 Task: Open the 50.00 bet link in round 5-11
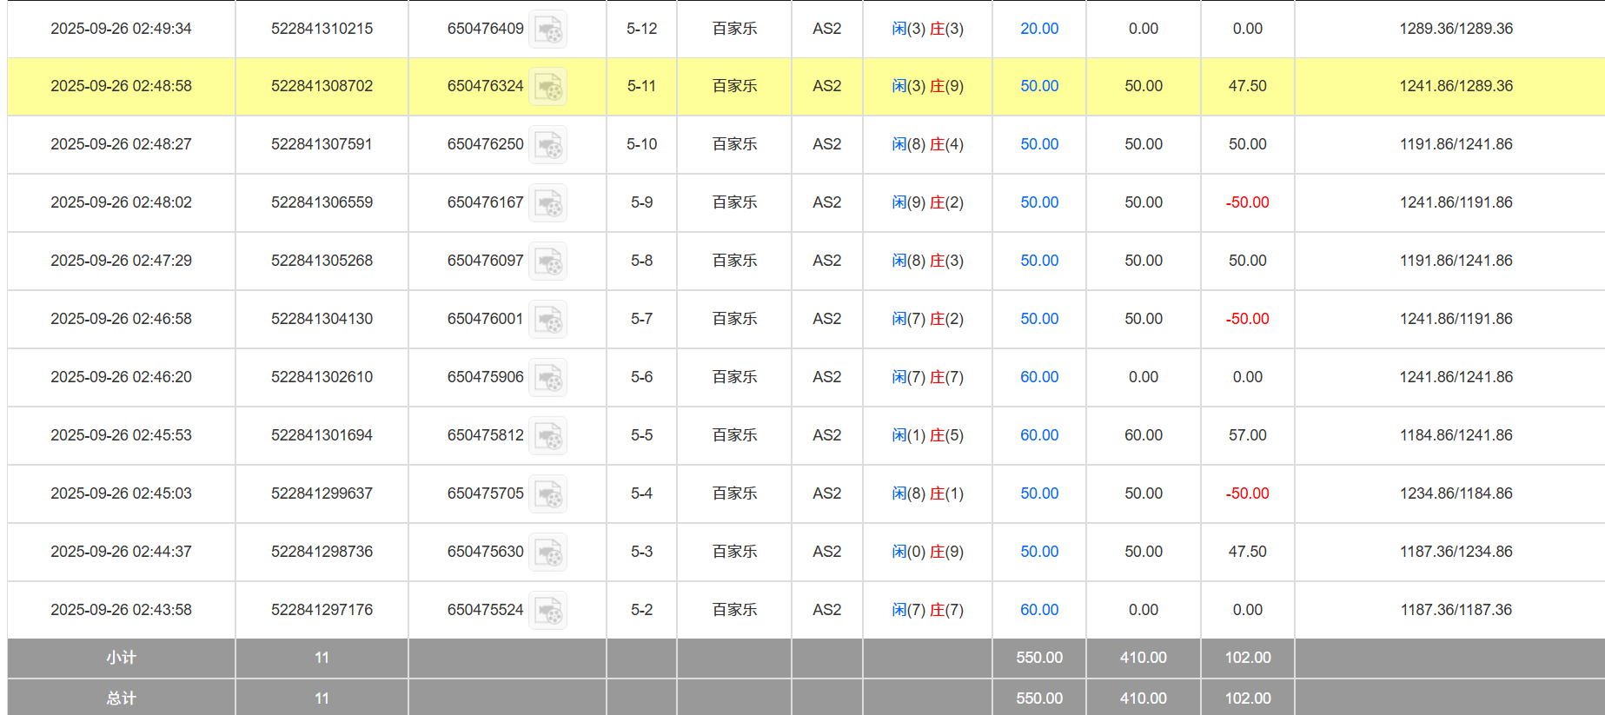click(1038, 86)
